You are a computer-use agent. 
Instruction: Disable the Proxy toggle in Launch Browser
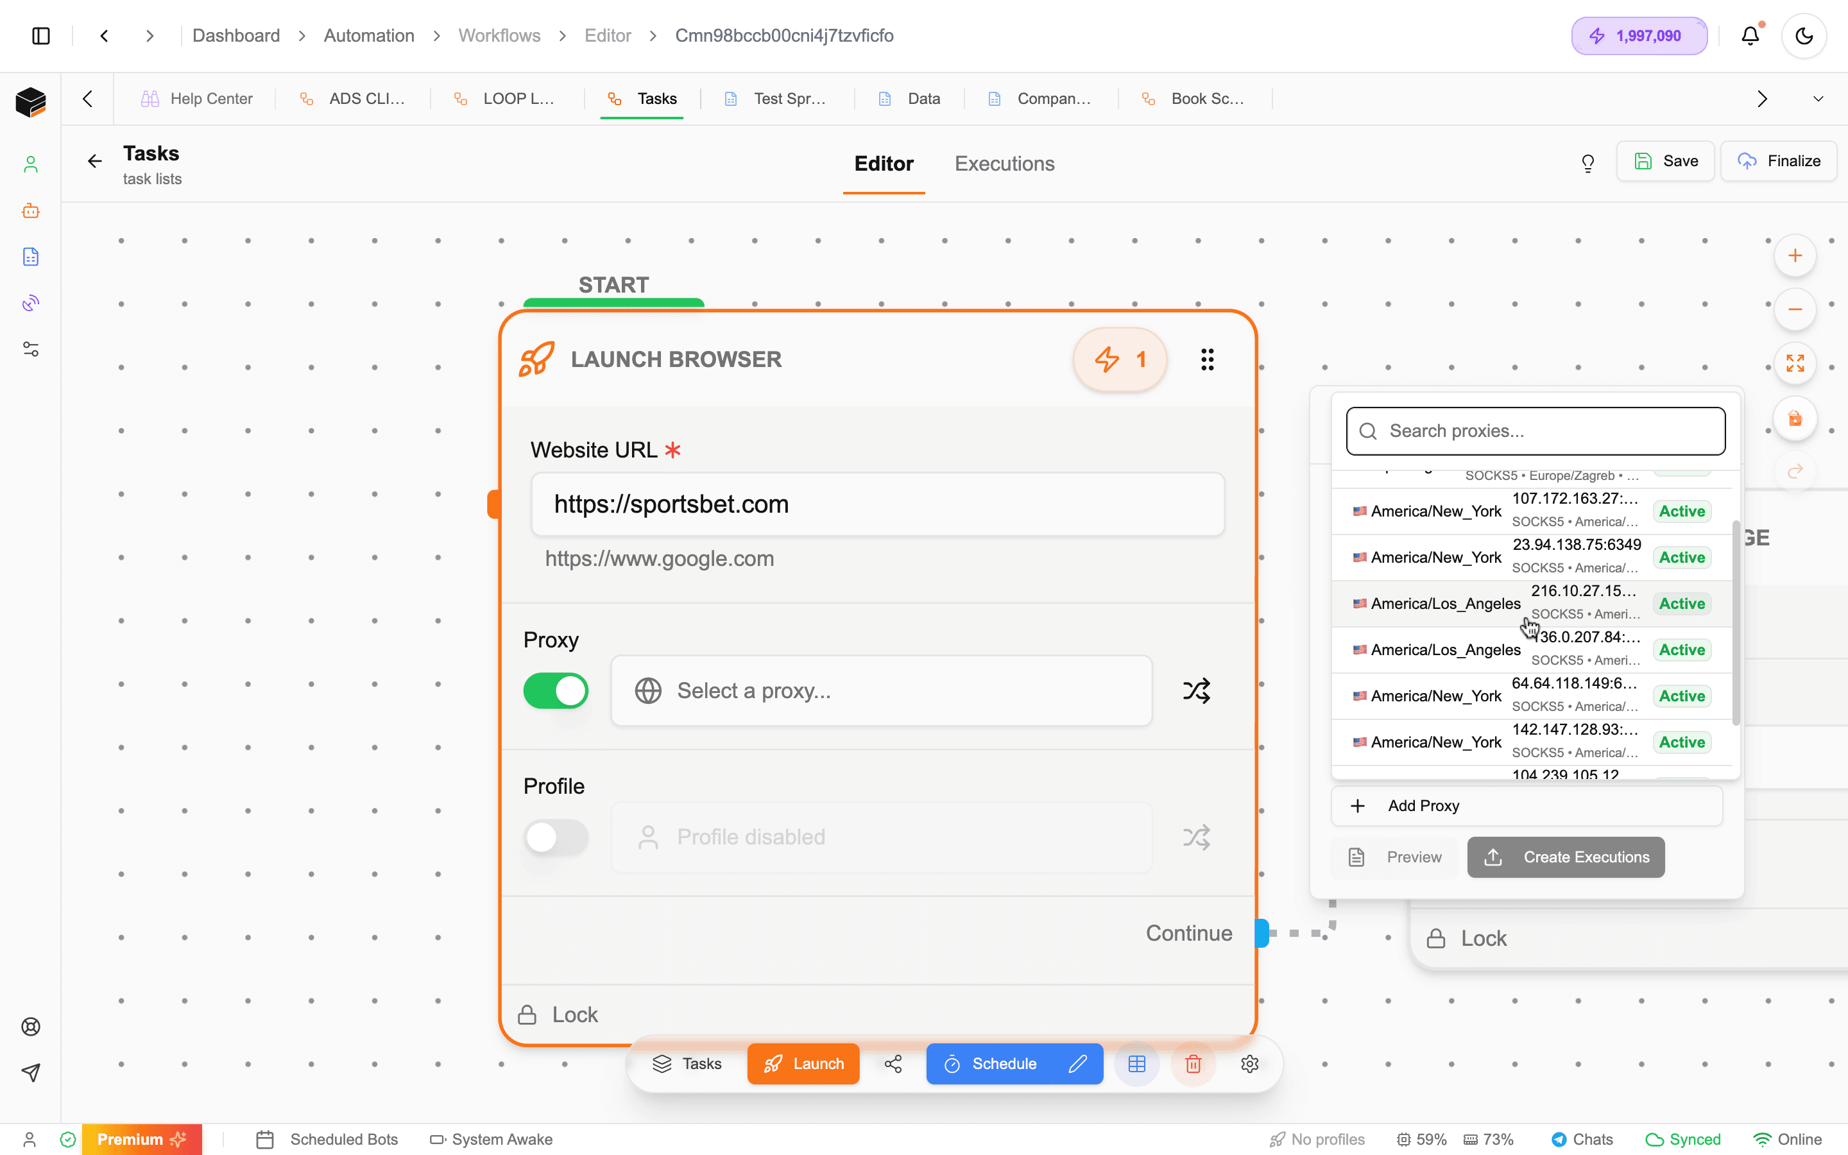556,690
